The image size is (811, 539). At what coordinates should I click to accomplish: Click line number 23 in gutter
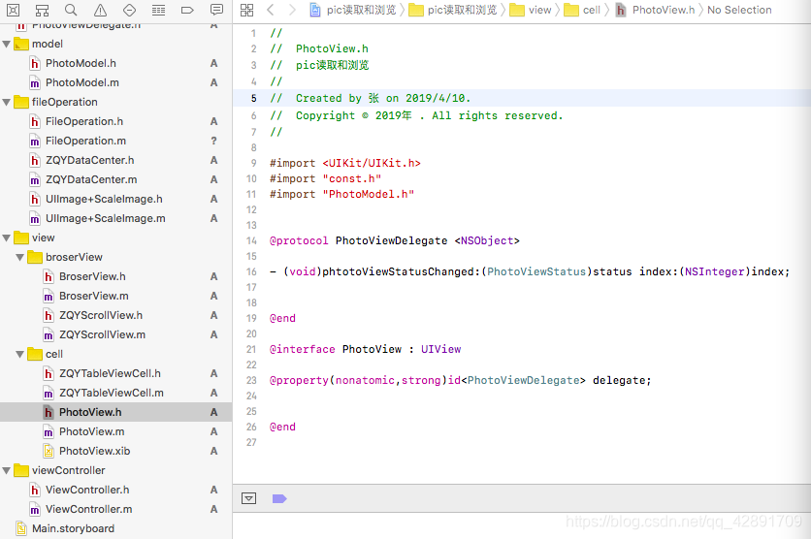point(251,380)
